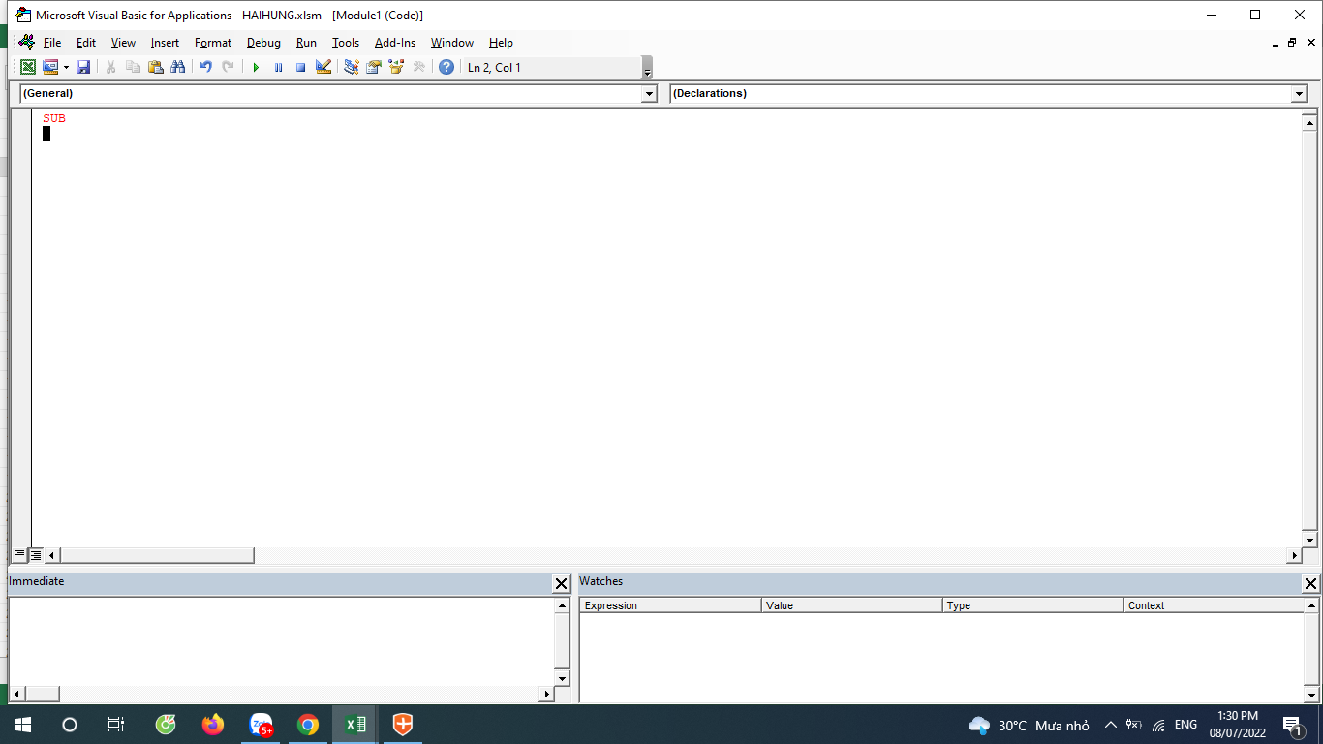
Task: Open Task View in the taskbar
Action: pyautogui.click(x=116, y=725)
